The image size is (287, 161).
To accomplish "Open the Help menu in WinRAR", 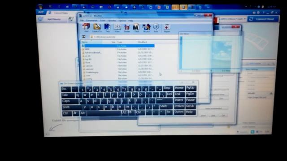I will [x=130, y=21].
